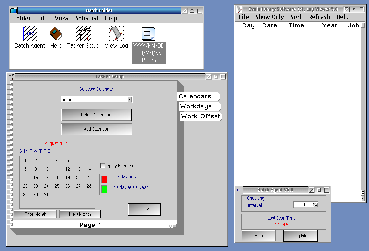Click the Tasker Setup title bar icon
Viewport: 369px width, 251px height.
point(11,77)
